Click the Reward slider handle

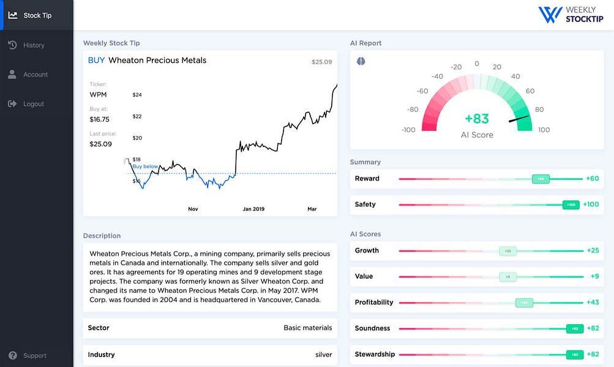click(541, 179)
